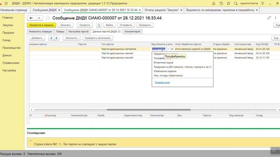Move row up arrow

coord(51,38)
